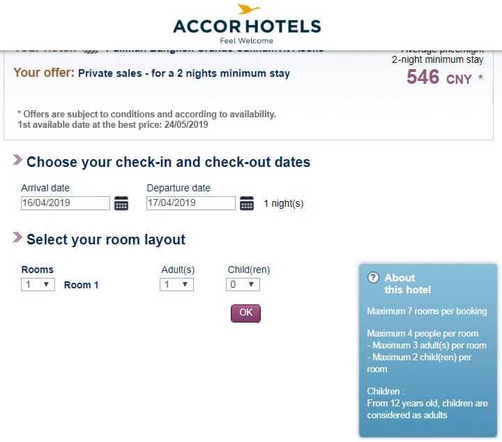Click the arrival date input field
502x442 pixels.
66,203
